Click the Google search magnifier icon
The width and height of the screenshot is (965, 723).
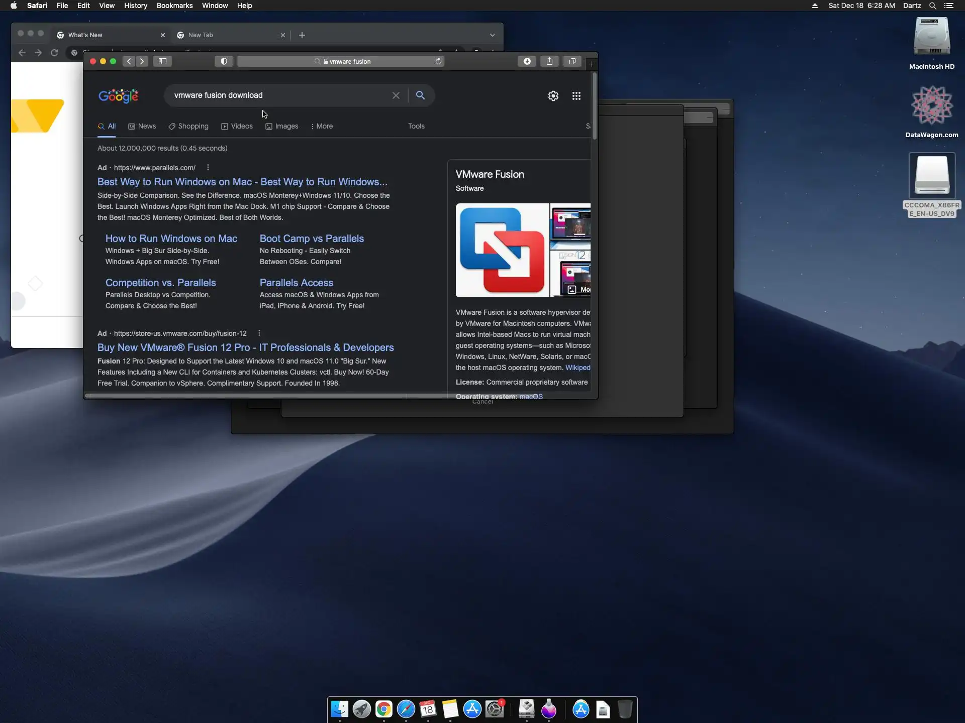point(420,95)
